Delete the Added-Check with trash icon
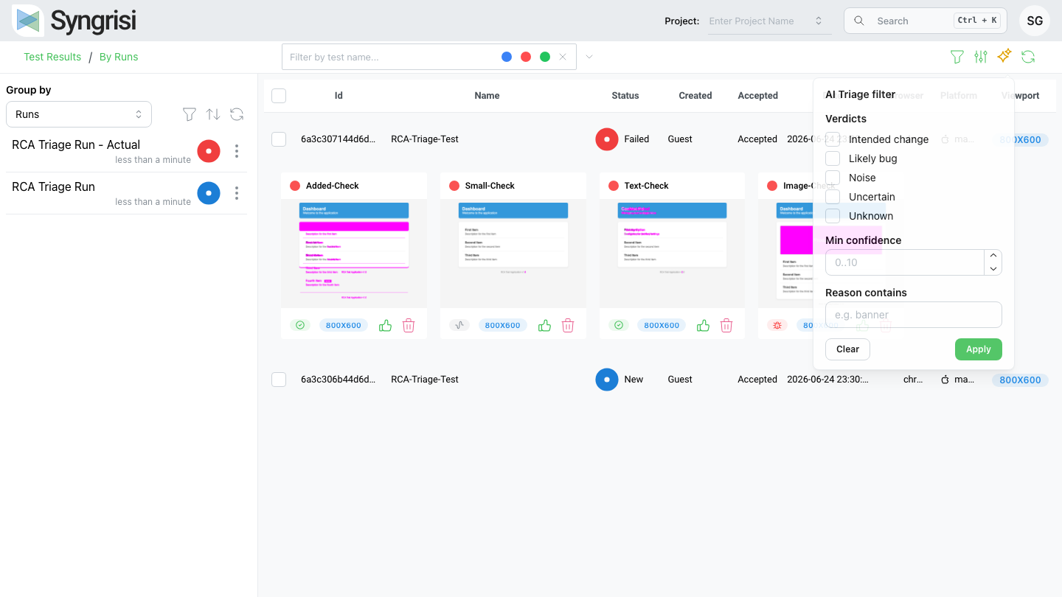The width and height of the screenshot is (1062, 597). (x=409, y=325)
